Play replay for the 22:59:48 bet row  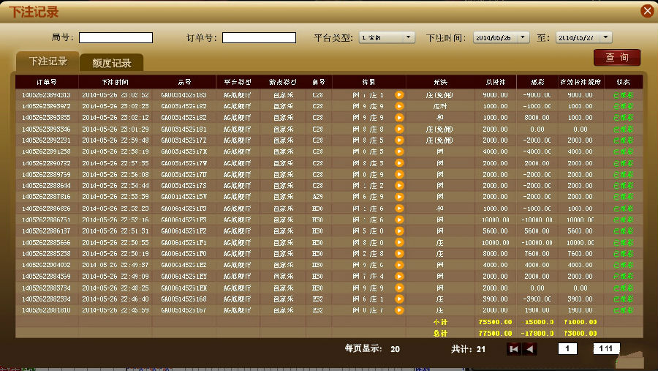(399, 140)
